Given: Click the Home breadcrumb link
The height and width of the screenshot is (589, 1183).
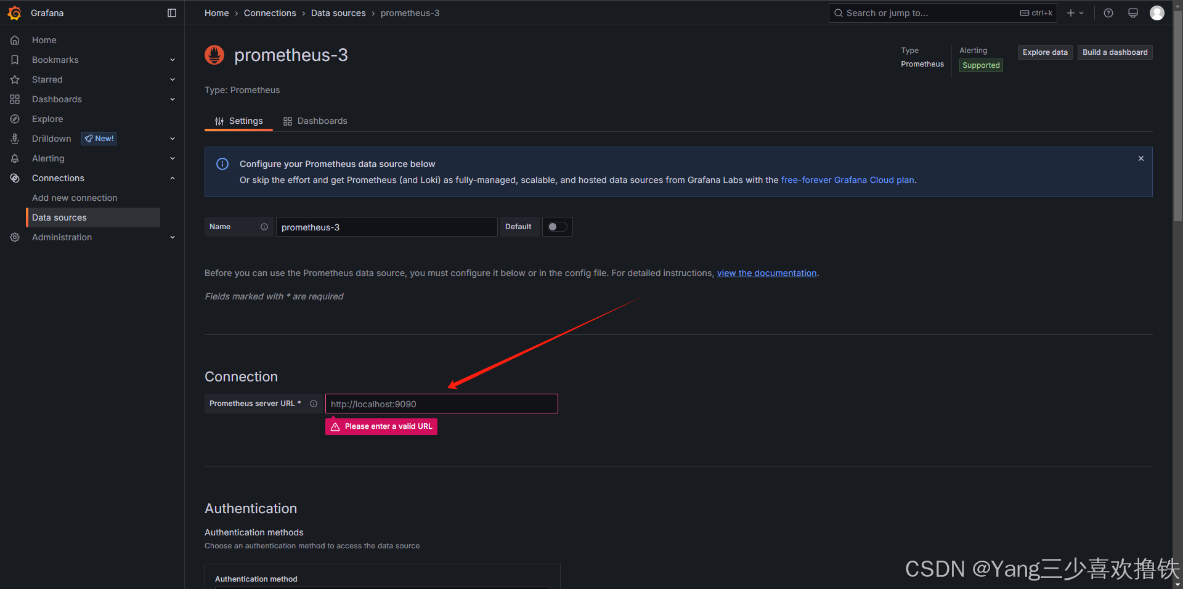Looking at the screenshot, I should click(x=217, y=13).
